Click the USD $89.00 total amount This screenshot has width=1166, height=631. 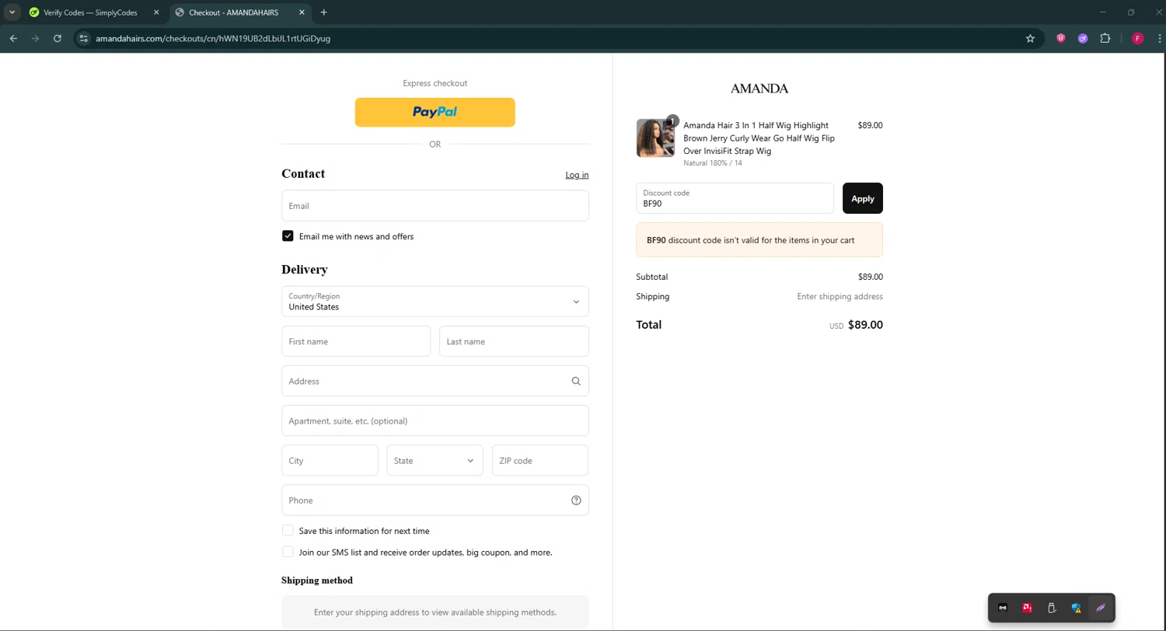pyautogui.click(x=856, y=325)
